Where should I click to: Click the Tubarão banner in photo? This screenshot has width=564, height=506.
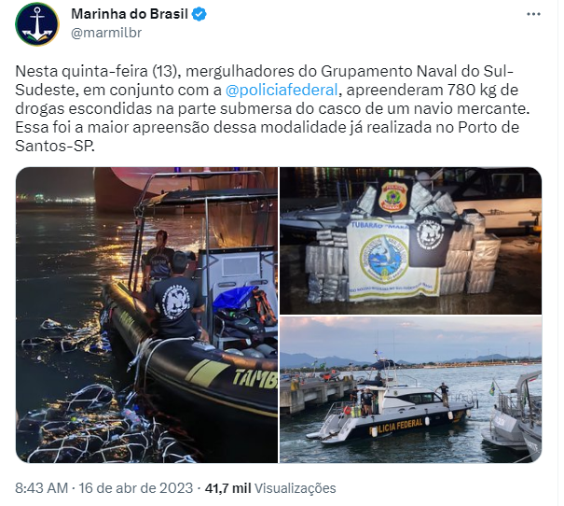(x=392, y=260)
